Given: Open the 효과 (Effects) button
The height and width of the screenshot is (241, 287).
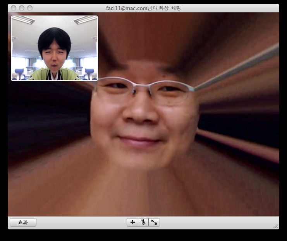Looking at the screenshot, I should (23, 222).
